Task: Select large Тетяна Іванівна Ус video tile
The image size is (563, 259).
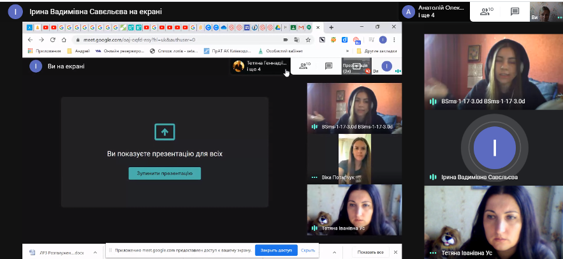Action: tap(494, 222)
